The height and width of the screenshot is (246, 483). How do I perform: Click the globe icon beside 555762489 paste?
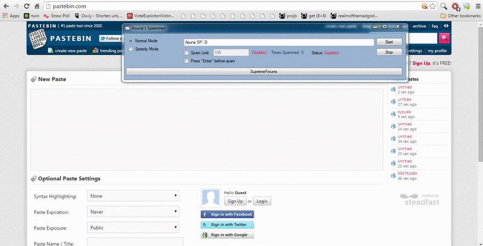pos(394,175)
